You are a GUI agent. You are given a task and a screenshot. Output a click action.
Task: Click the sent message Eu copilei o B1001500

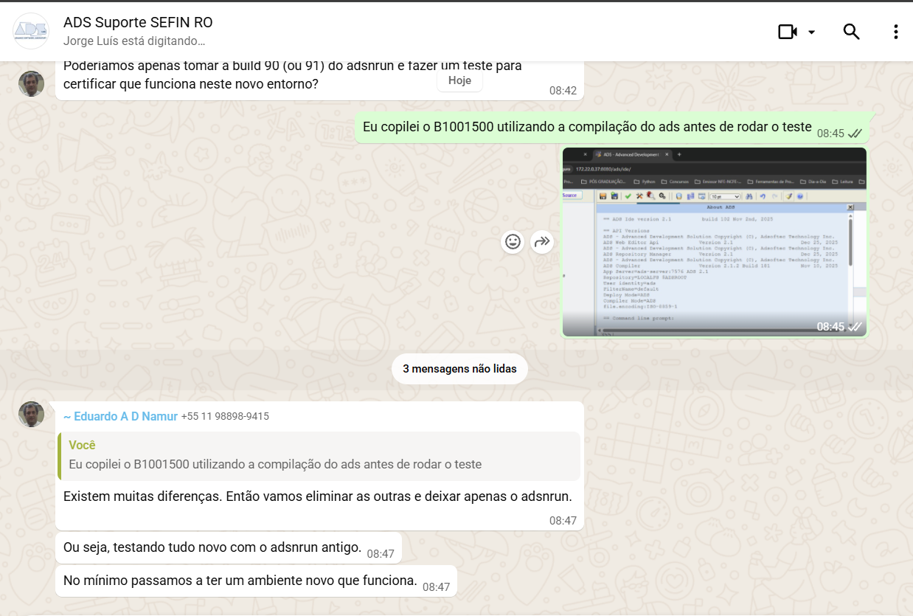[x=586, y=127]
